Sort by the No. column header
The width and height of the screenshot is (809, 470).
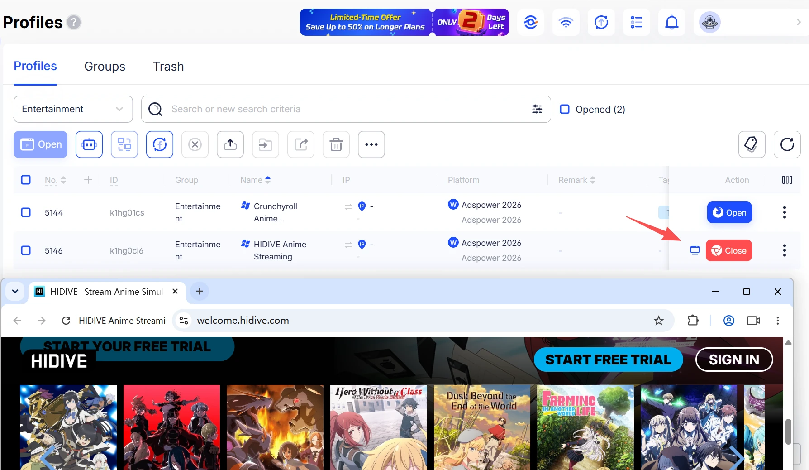tap(55, 180)
